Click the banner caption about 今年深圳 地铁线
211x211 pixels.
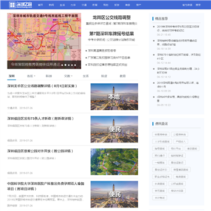coord(35,64)
